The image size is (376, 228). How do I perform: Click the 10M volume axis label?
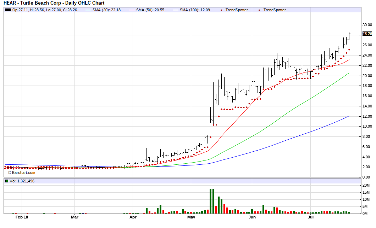pos(366,200)
